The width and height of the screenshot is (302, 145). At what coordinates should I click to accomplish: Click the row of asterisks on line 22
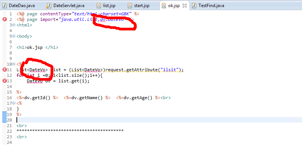[x=70, y=130]
